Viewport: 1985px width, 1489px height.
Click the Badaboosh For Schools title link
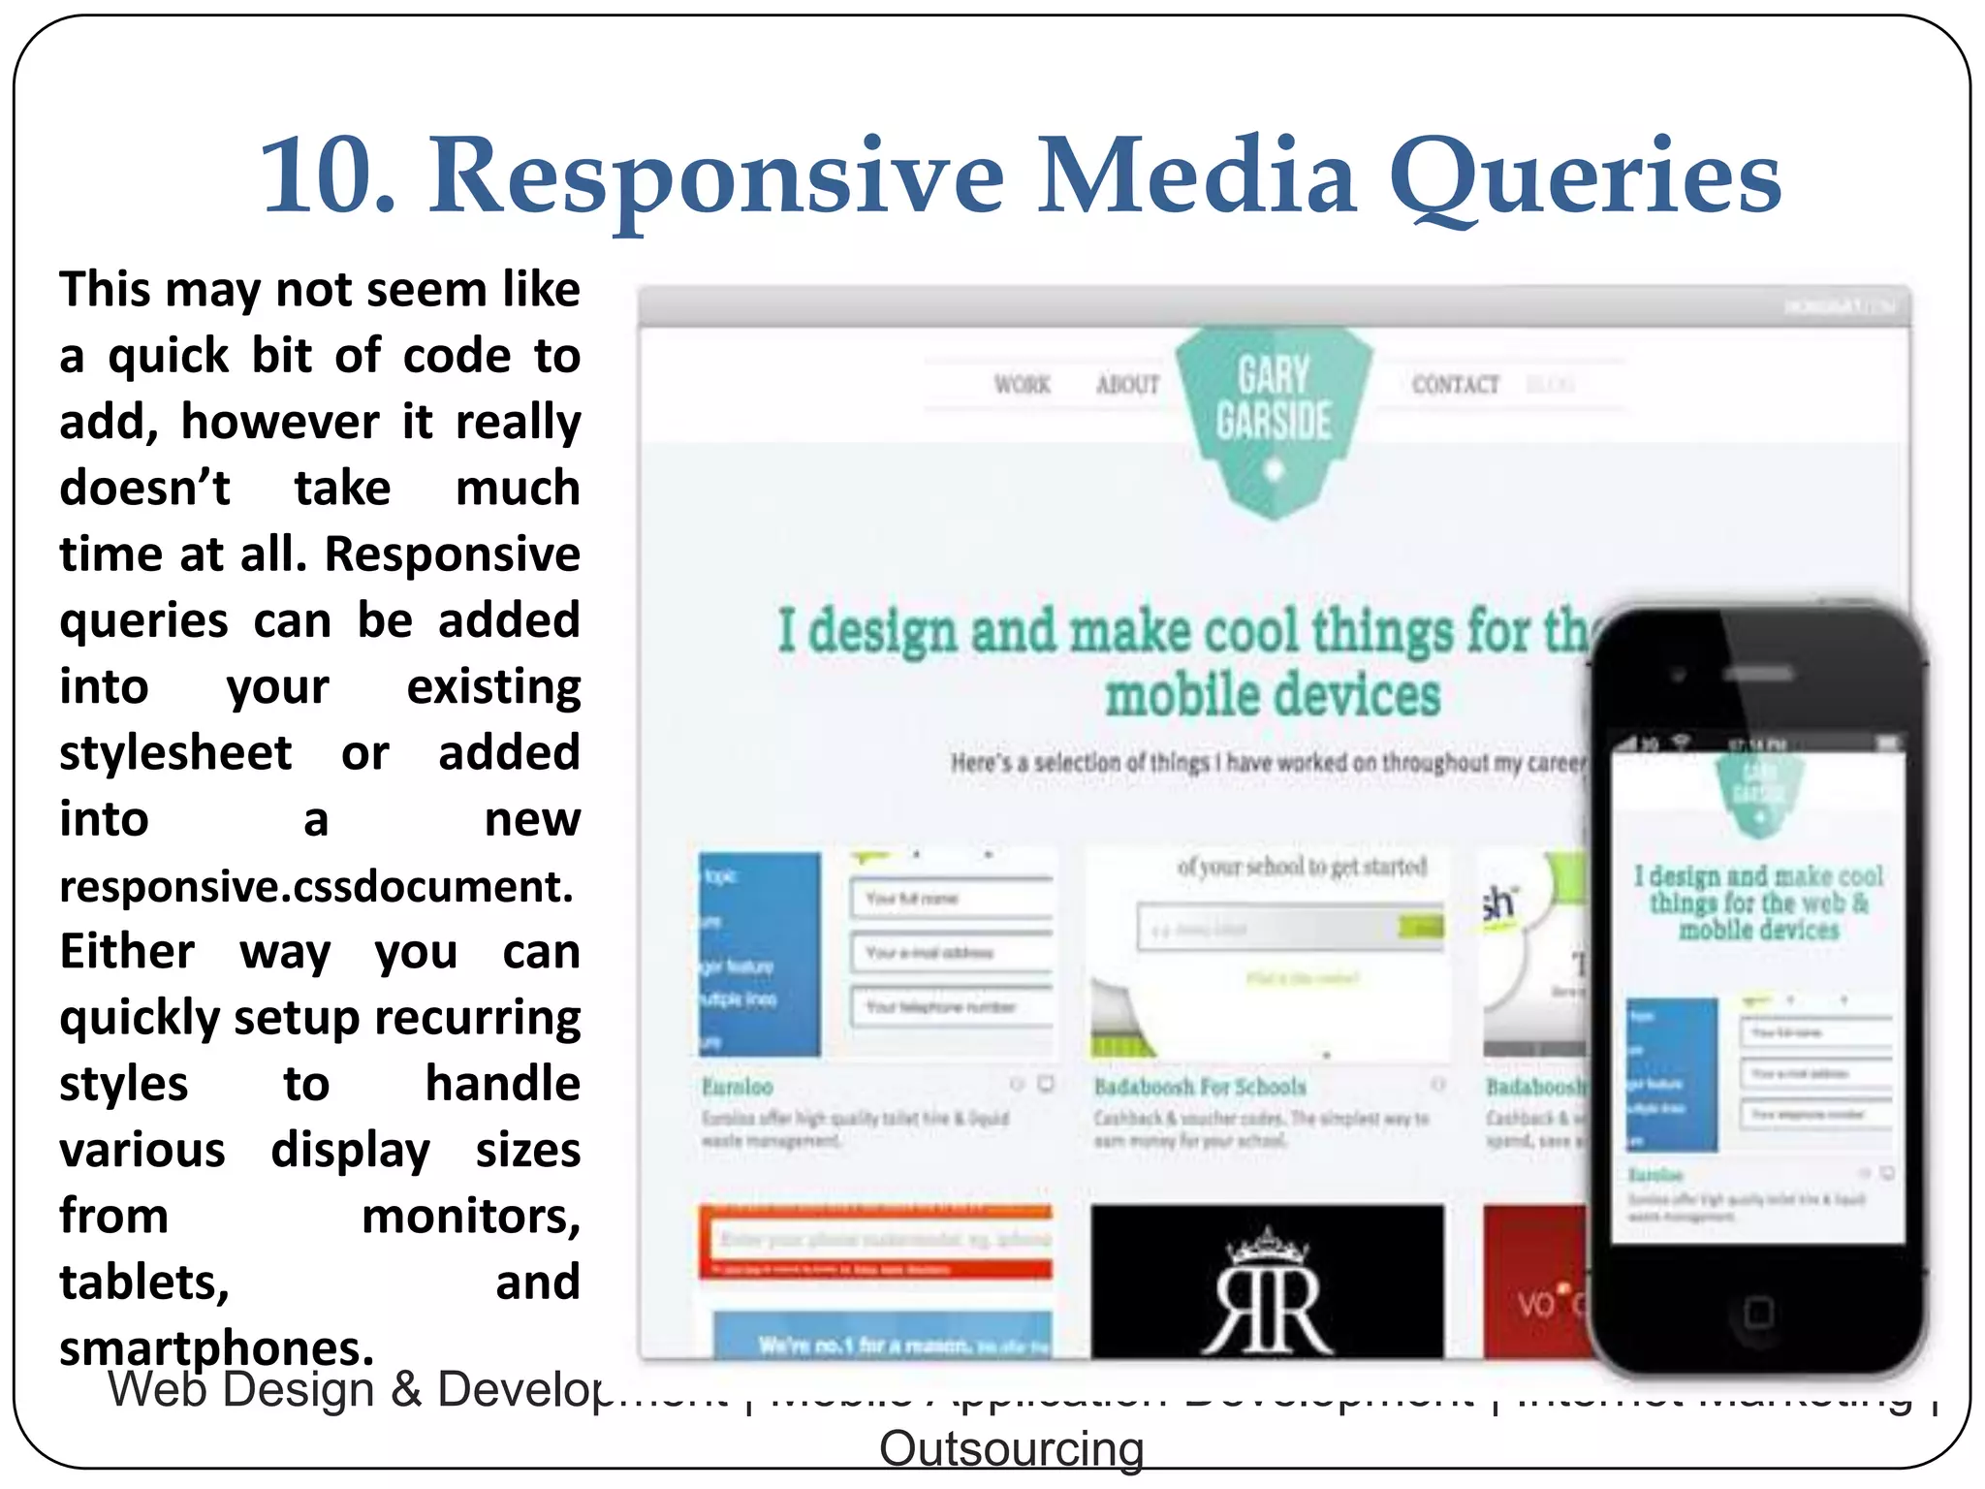click(x=1200, y=1087)
